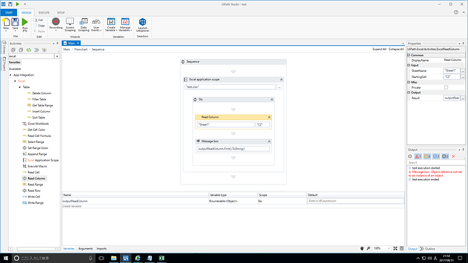The width and height of the screenshot is (468, 263).
Task: Clear the Activities search with X button
Action: click(x=57, y=56)
